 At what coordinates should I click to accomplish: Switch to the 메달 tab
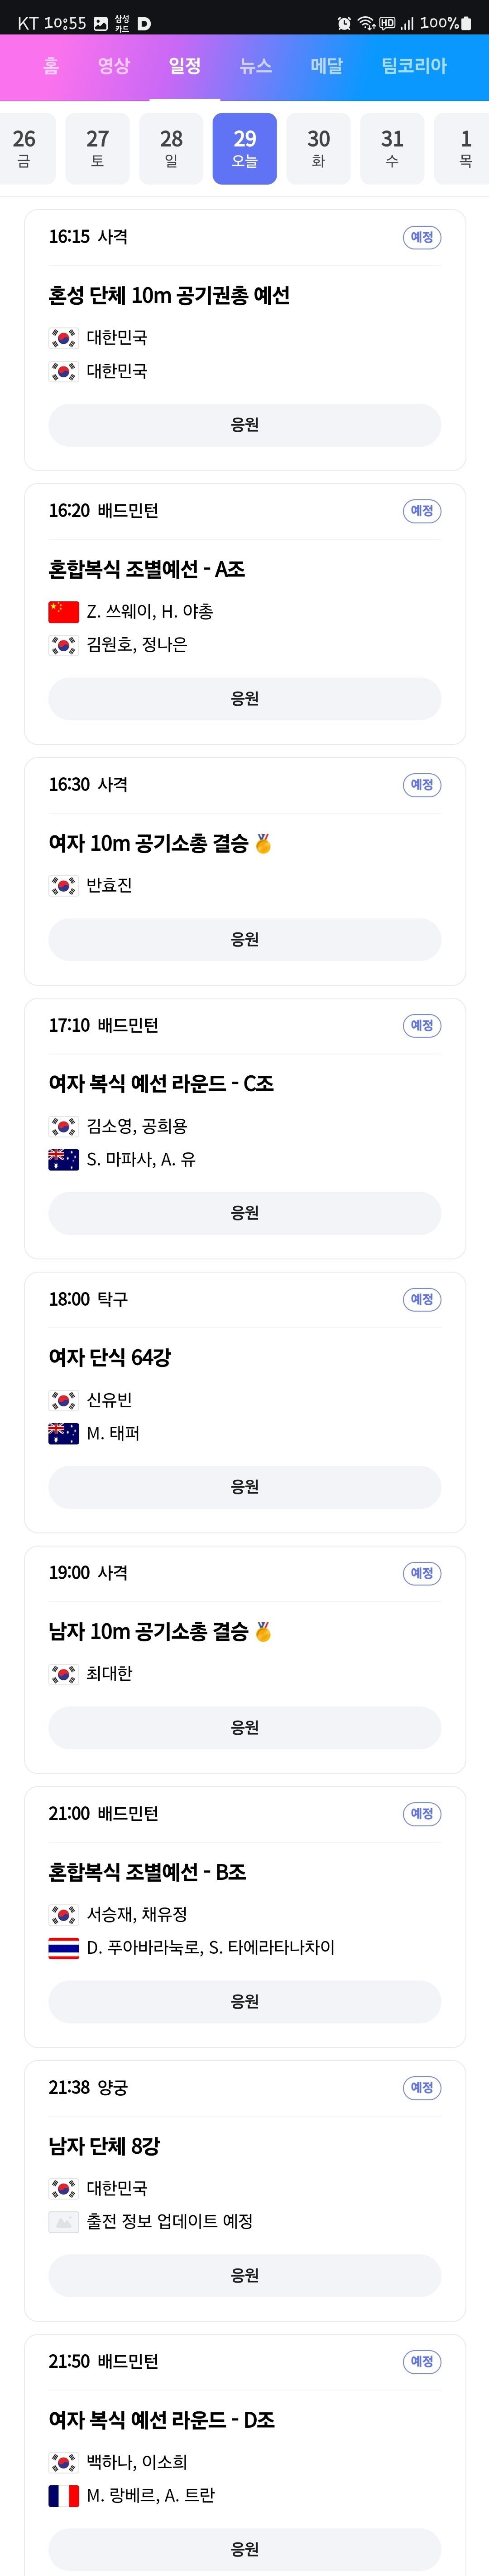(326, 66)
